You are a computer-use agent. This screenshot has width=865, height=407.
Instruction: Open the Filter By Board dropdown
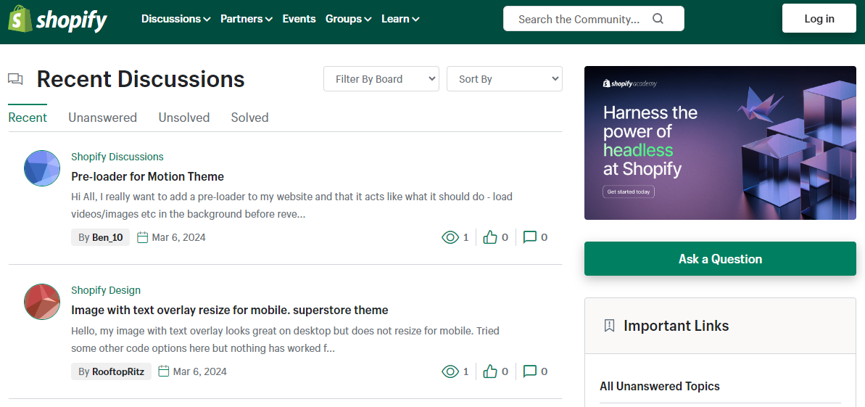[381, 79]
